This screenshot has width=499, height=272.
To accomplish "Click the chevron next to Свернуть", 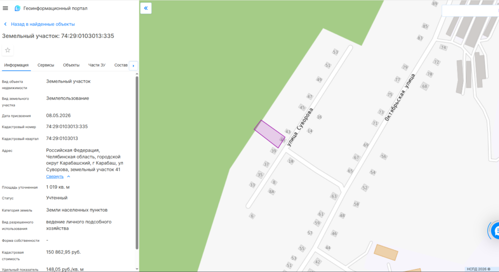I will point(68,176).
